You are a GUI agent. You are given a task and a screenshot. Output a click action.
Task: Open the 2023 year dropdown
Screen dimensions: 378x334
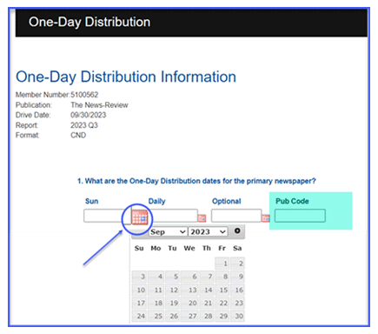[208, 231]
